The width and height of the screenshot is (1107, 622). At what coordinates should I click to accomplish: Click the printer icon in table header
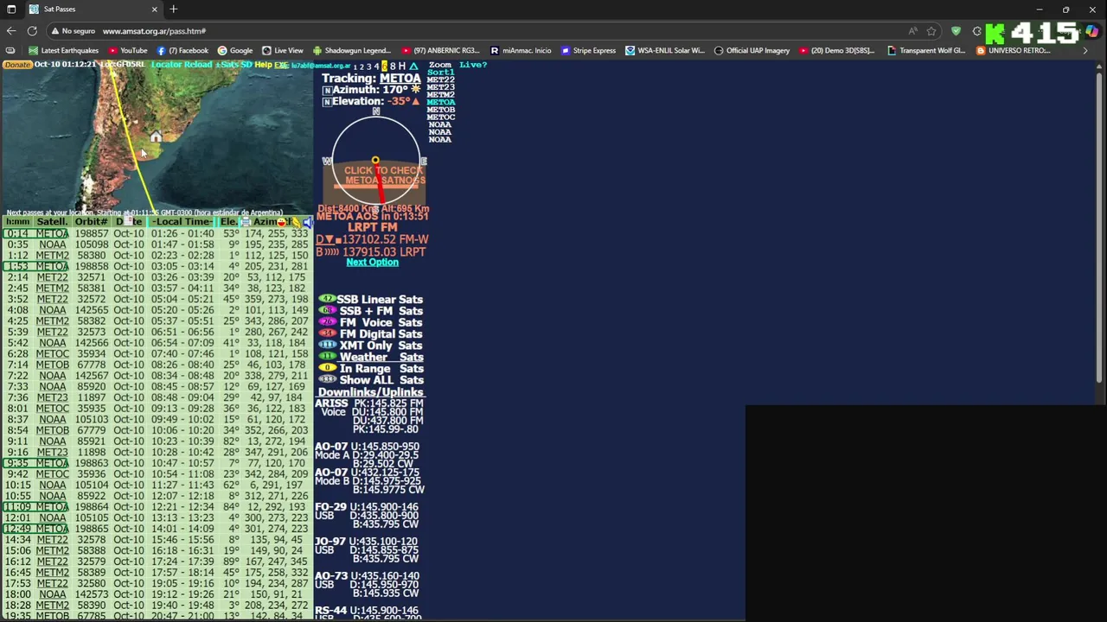(x=246, y=222)
